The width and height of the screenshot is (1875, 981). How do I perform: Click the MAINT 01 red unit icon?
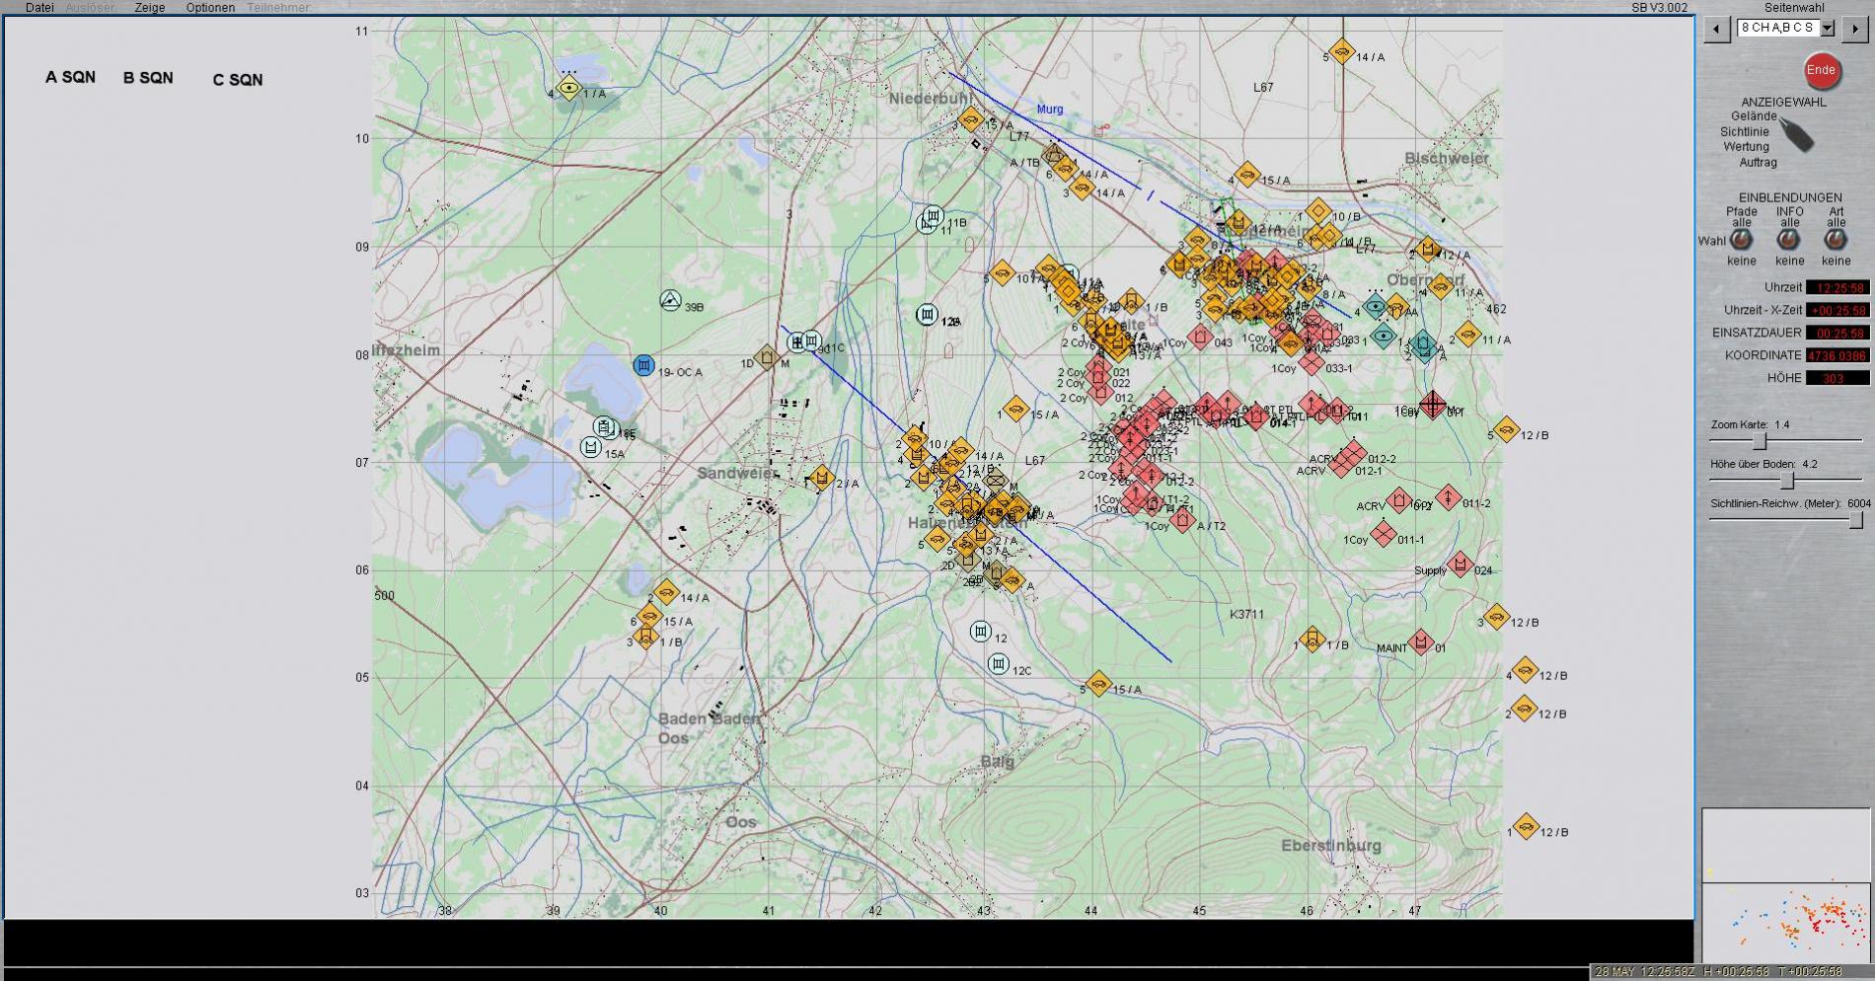(x=1420, y=642)
